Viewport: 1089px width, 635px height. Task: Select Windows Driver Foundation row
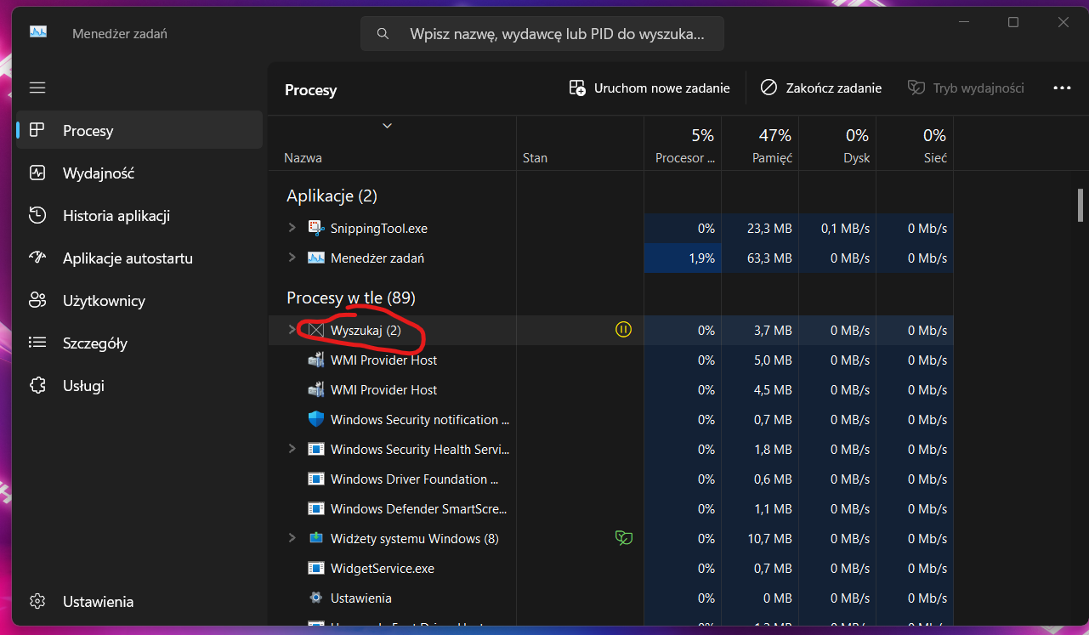(x=610, y=479)
